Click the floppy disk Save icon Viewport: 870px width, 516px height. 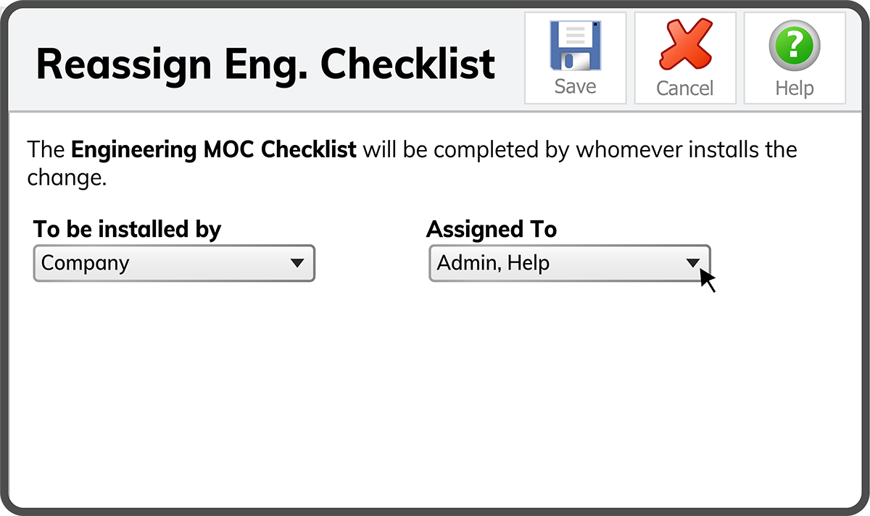575,46
